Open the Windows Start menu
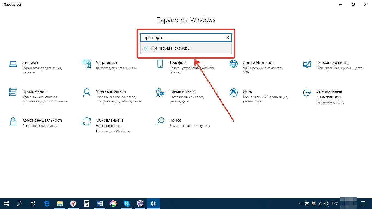 click(7, 204)
